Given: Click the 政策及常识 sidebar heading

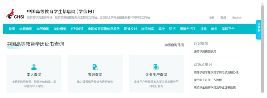Looking at the screenshot, I should click(x=203, y=65).
